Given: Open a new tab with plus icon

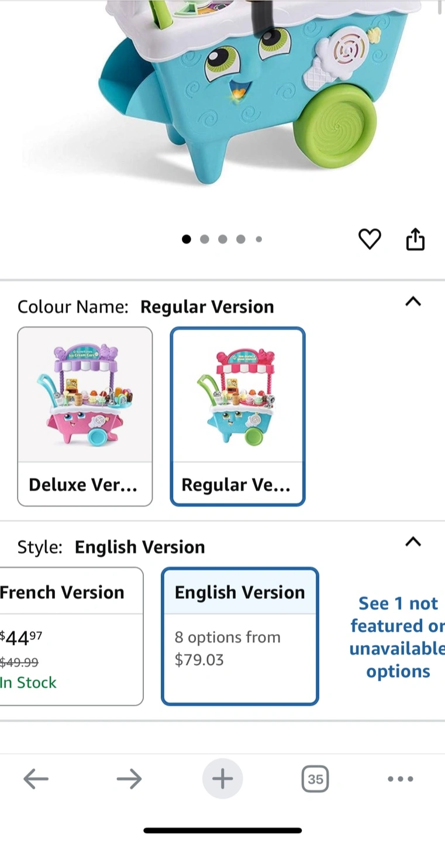Looking at the screenshot, I should [222, 779].
